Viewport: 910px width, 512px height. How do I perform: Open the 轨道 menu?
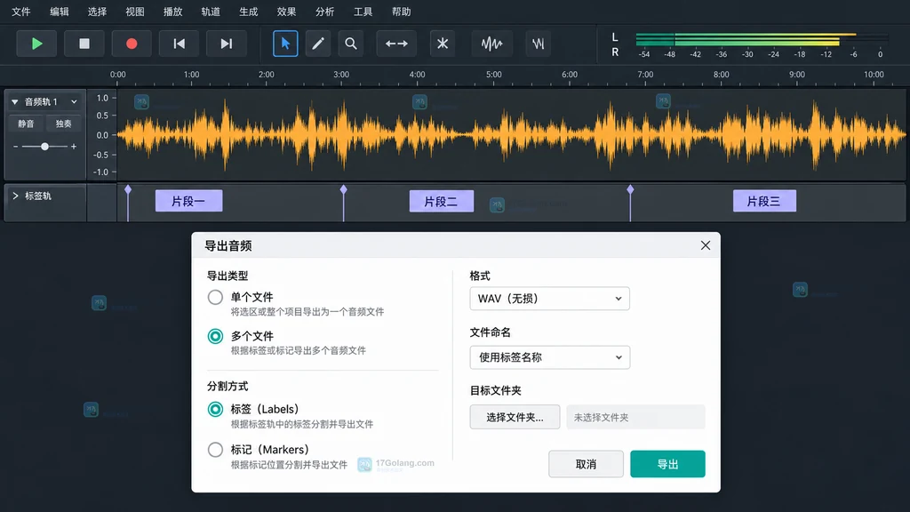(x=211, y=12)
